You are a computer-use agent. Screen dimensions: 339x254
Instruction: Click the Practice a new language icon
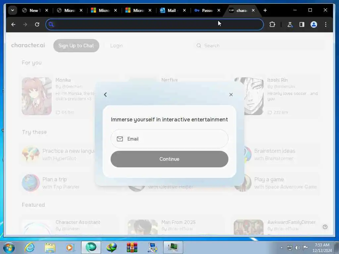31,154
